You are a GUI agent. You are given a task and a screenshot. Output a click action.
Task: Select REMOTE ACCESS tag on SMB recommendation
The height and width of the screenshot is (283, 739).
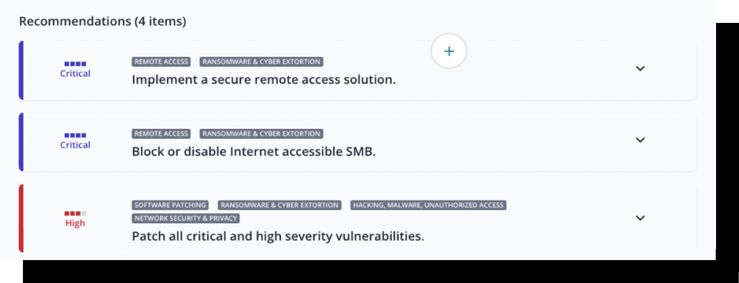(161, 133)
